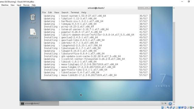Image resolution: width=194 pixels, height=109 pixels.
Task: Click the libxklavier-5.4-7.el7 line
Action: [x=96, y=73]
